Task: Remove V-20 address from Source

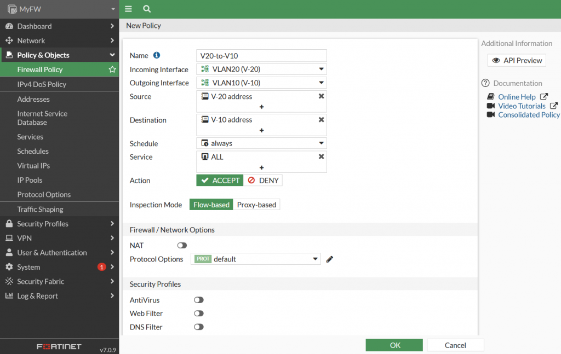Action: coord(320,96)
